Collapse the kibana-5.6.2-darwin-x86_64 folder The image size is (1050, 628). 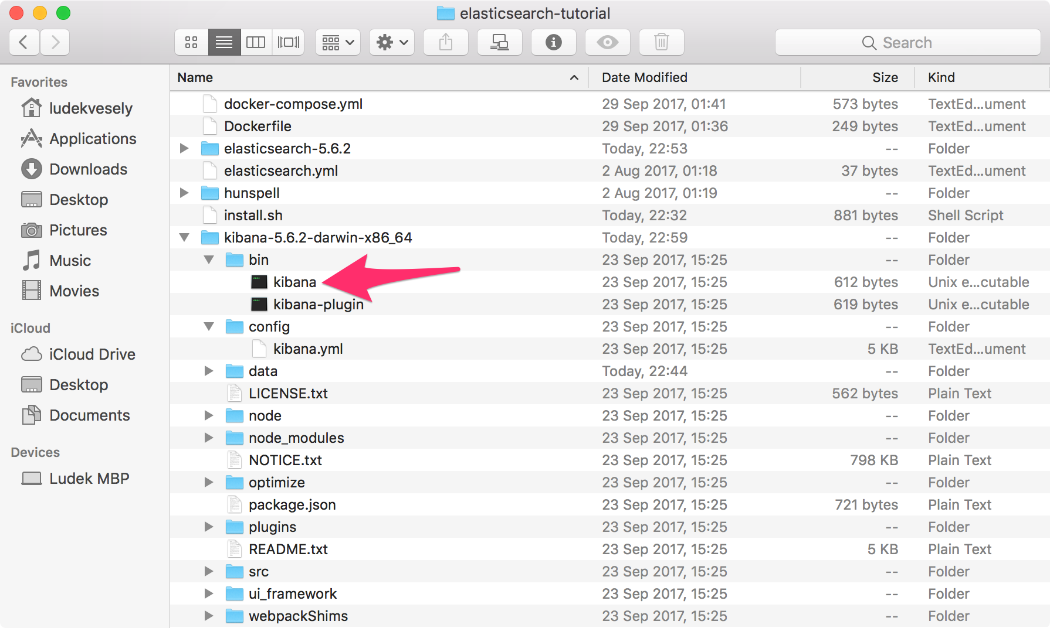184,237
